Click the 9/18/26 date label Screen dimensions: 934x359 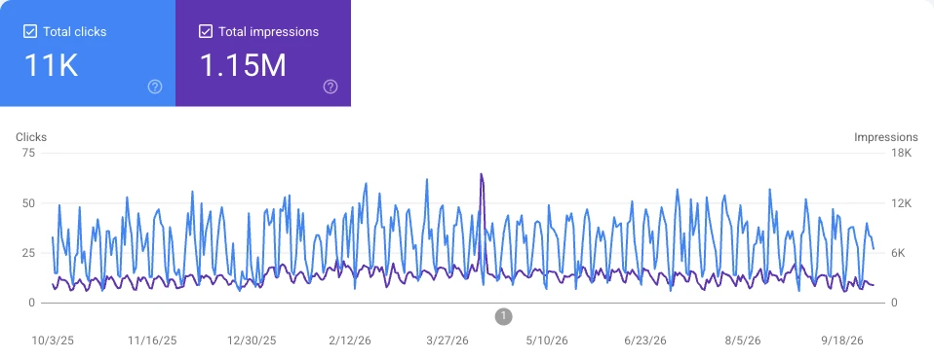[842, 341]
